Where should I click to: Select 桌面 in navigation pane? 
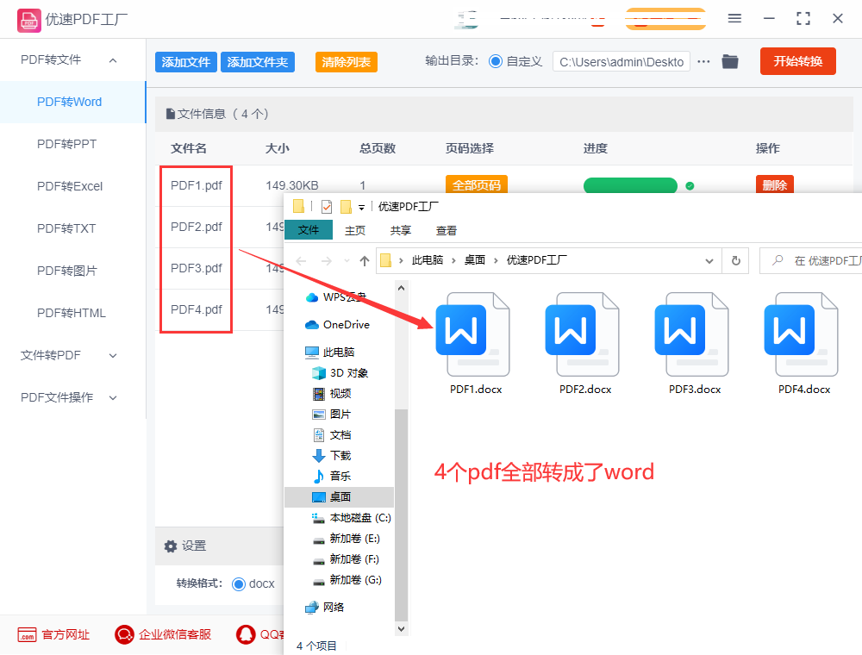[339, 497]
